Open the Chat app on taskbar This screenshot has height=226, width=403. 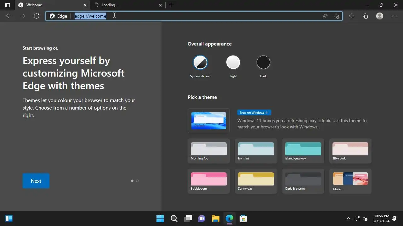tap(201, 218)
